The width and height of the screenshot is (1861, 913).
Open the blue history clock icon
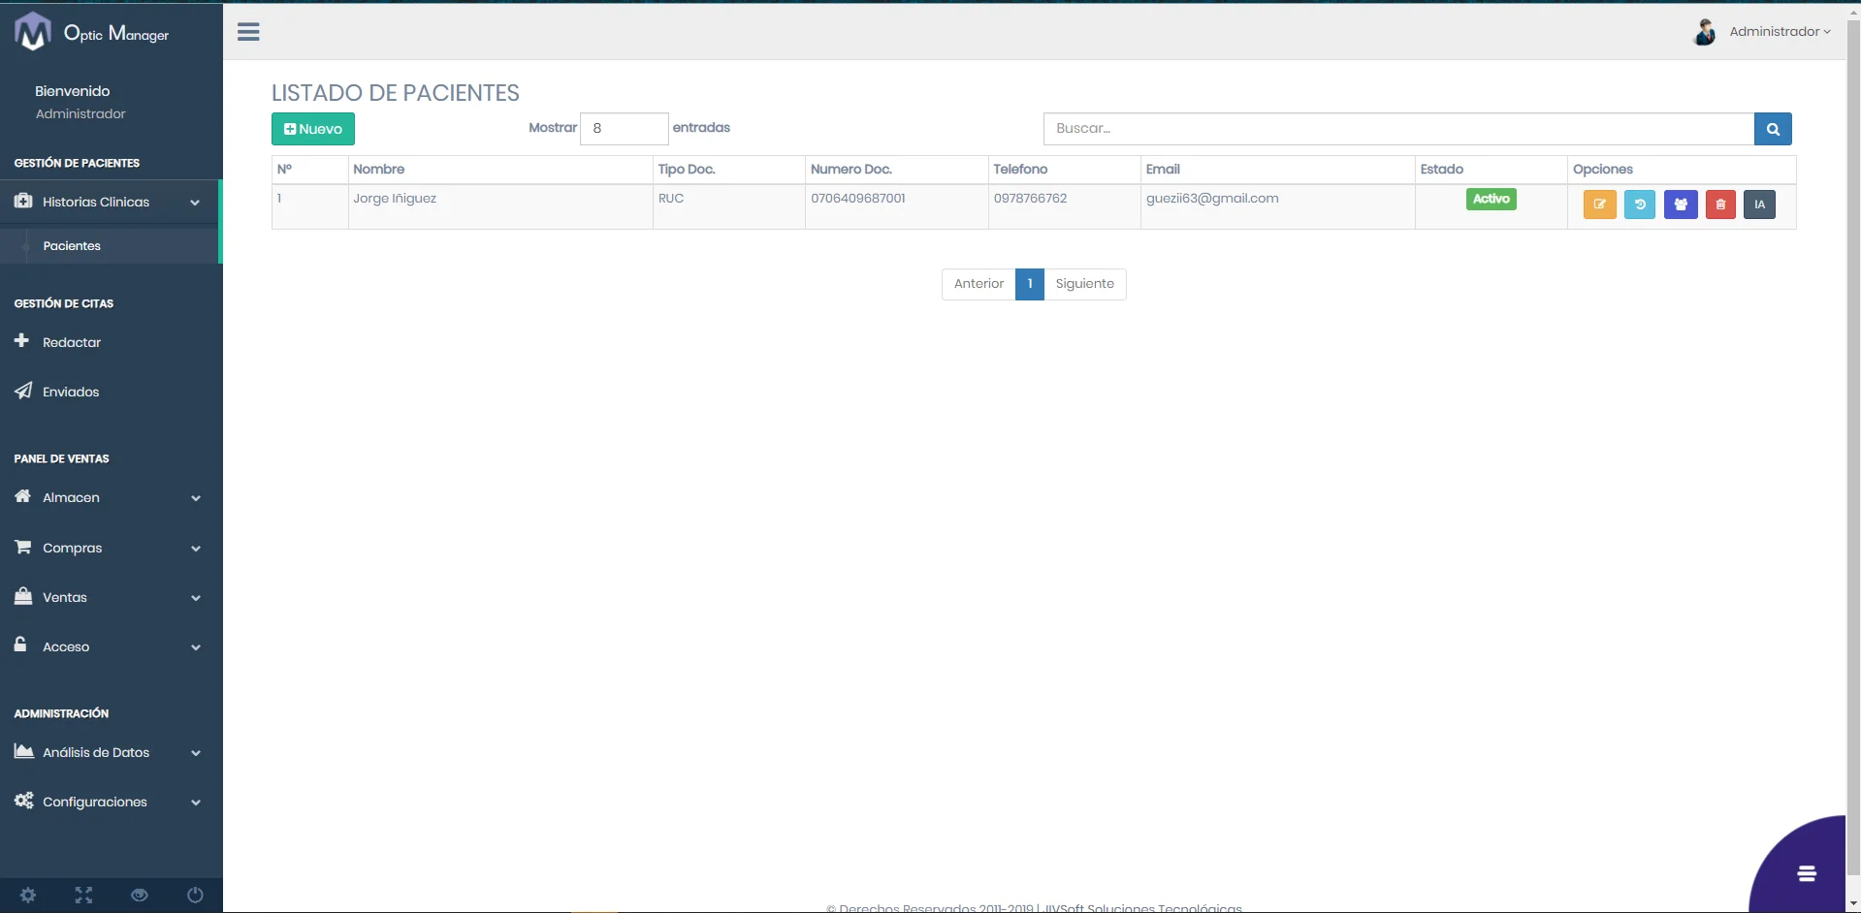point(1640,205)
